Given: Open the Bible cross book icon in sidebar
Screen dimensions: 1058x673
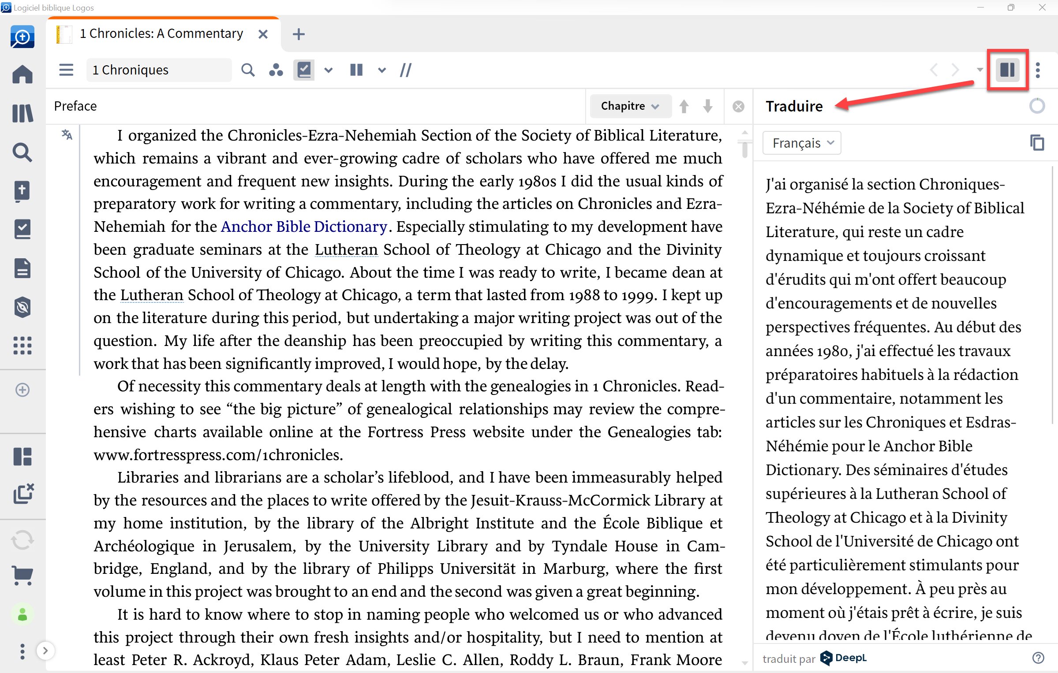Looking at the screenshot, I should pos(22,191).
